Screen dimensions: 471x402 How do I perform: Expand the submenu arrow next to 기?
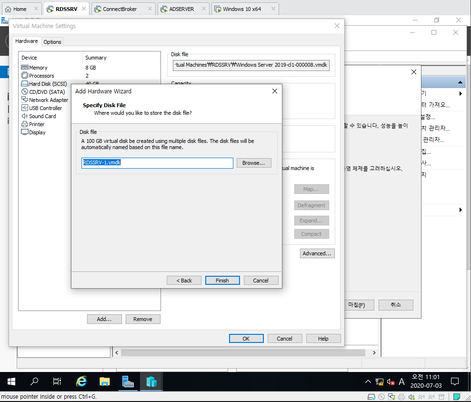click(461, 94)
